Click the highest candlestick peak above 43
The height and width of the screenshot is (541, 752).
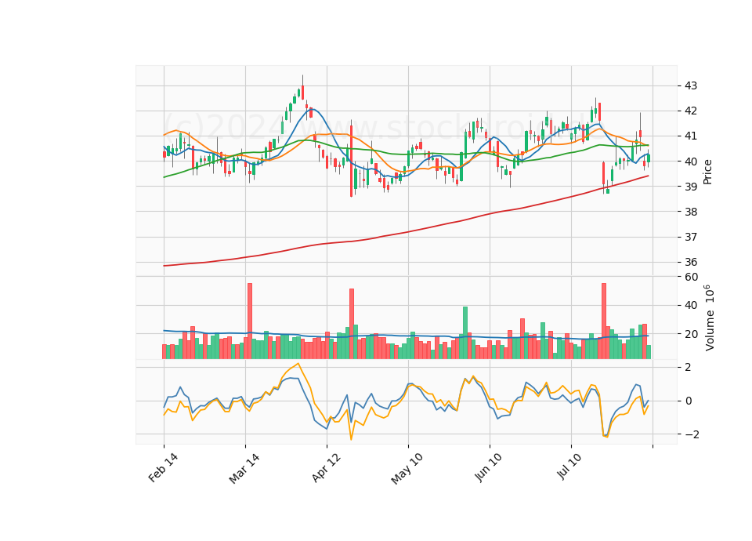pyautogui.click(x=302, y=87)
